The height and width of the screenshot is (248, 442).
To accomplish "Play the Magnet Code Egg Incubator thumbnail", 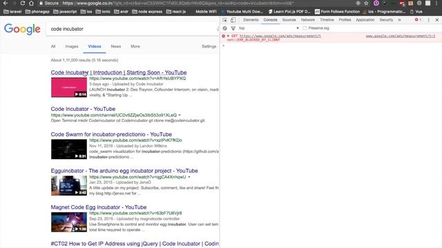I will click(x=69, y=222).
